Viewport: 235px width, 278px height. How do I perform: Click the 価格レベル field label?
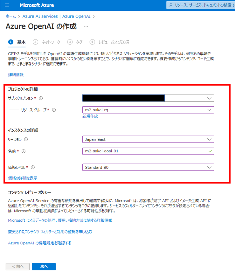(x=17, y=167)
